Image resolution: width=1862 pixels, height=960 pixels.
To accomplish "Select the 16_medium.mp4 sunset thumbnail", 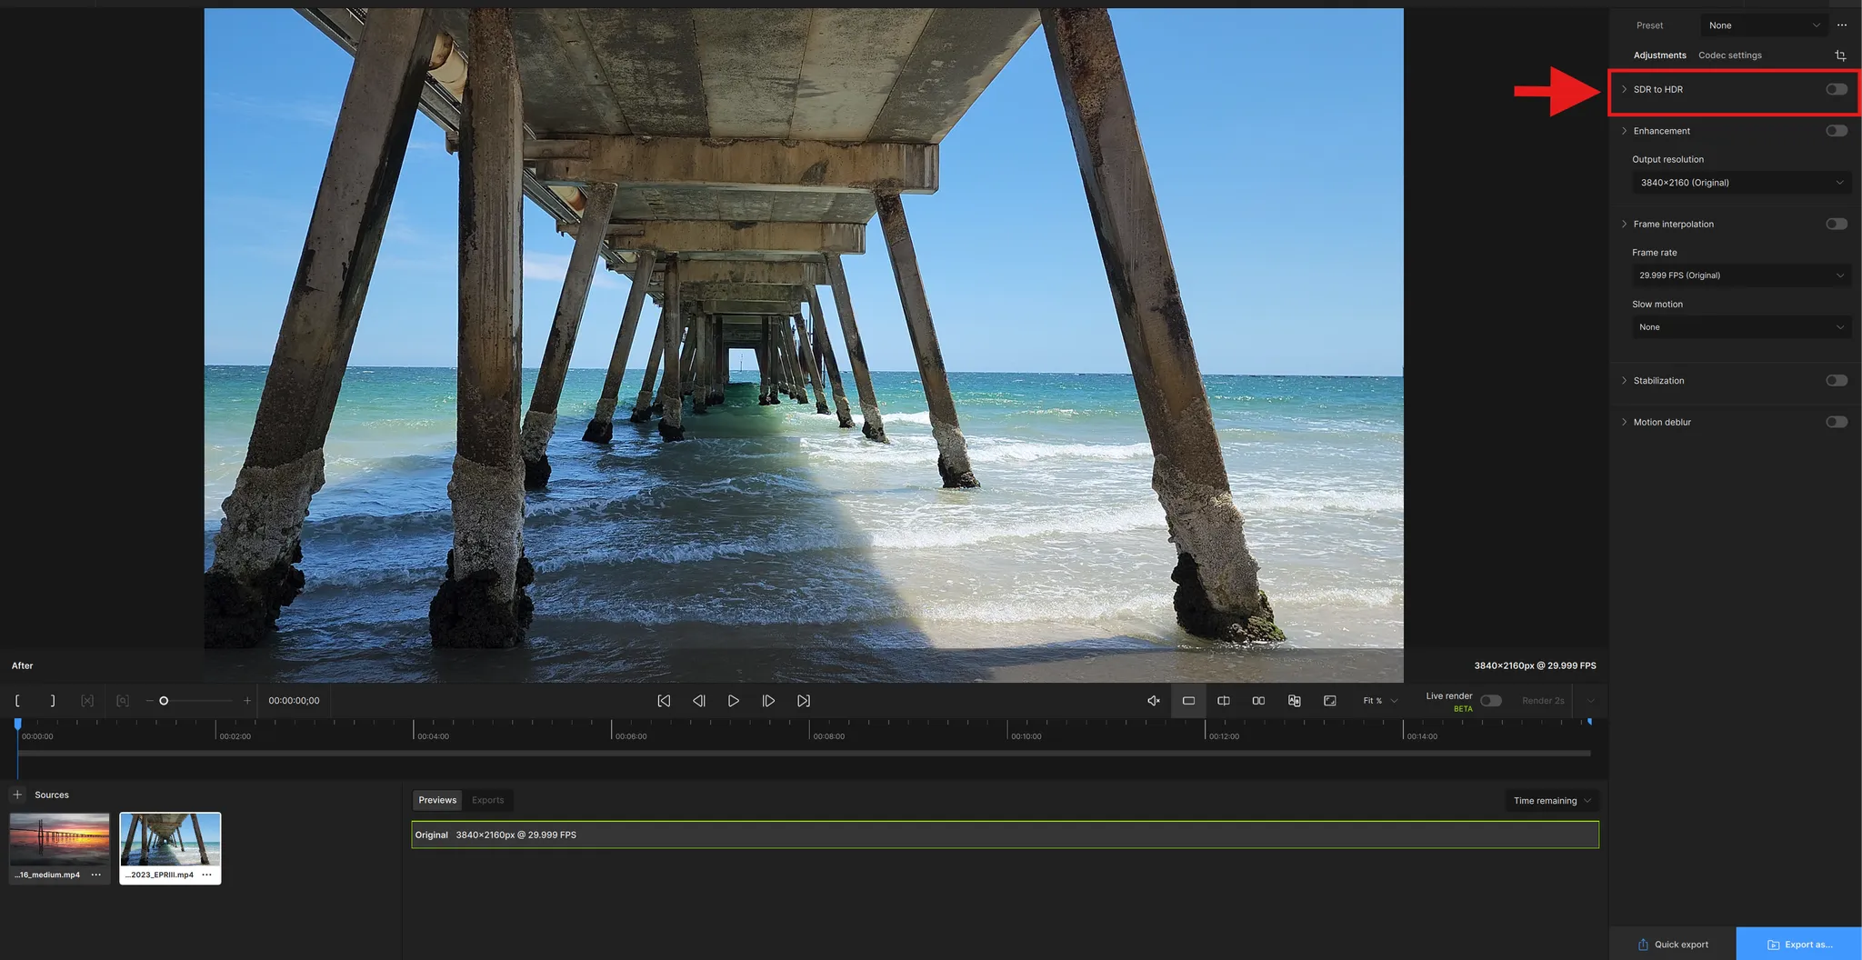I will [x=59, y=839].
